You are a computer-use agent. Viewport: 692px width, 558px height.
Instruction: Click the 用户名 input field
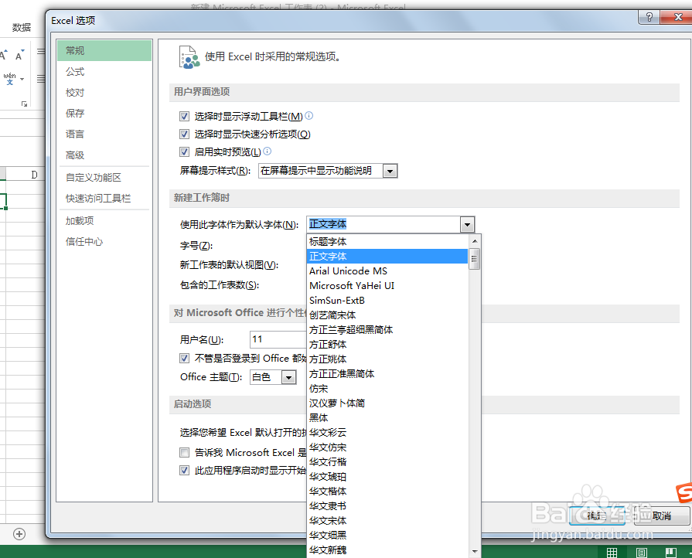278,339
